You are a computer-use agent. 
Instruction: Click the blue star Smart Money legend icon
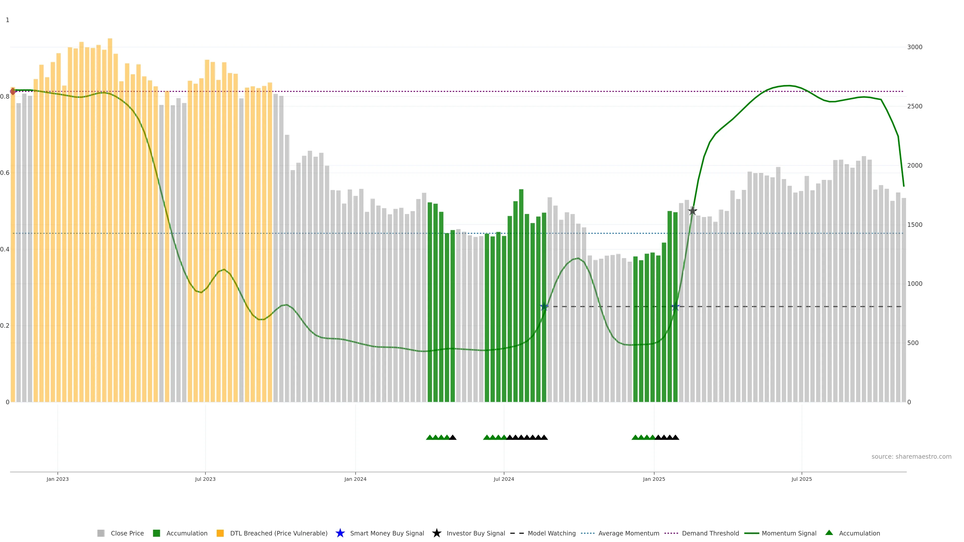point(340,533)
